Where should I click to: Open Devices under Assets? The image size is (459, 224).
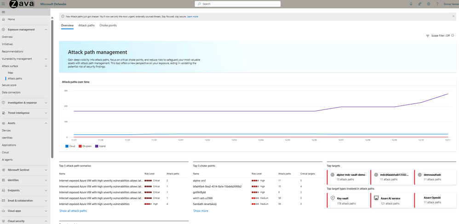6,131
